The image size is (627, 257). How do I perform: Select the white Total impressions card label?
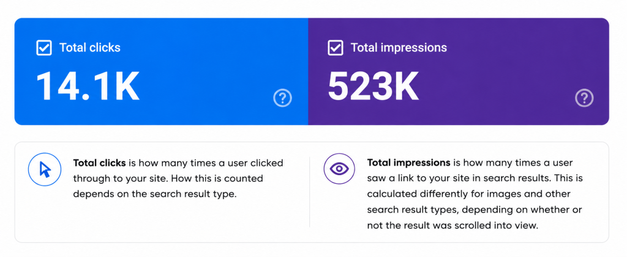point(399,48)
